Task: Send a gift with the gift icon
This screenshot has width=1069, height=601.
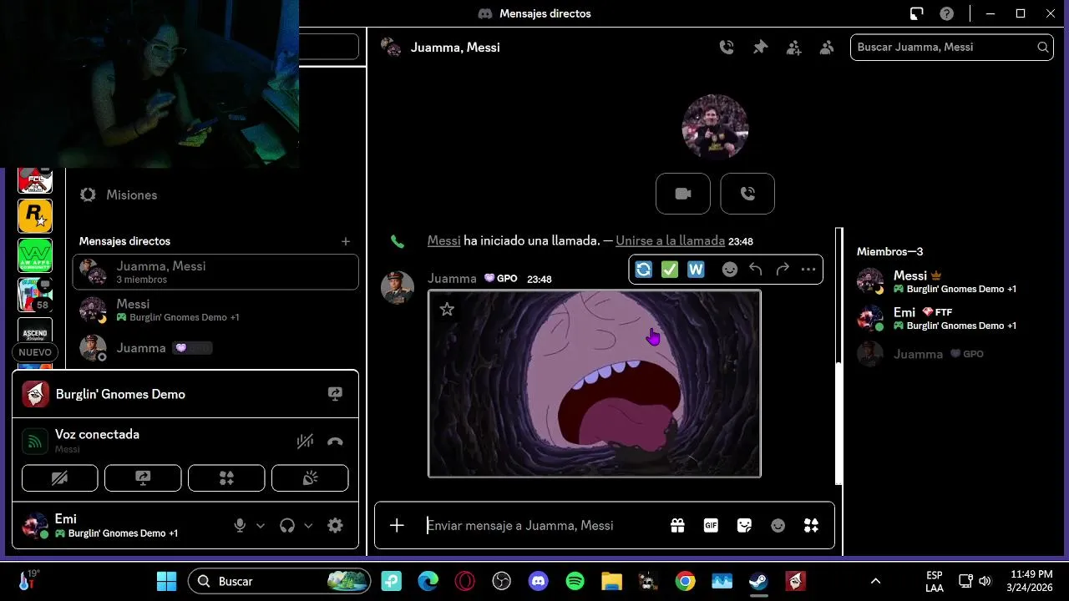Action: pos(677,525)
